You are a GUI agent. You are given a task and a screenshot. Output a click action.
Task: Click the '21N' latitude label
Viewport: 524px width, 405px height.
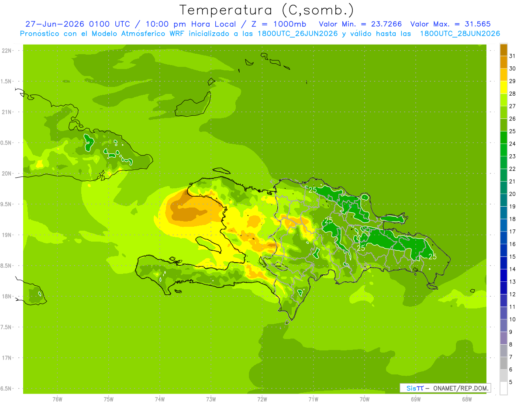[x=7, y=112]
